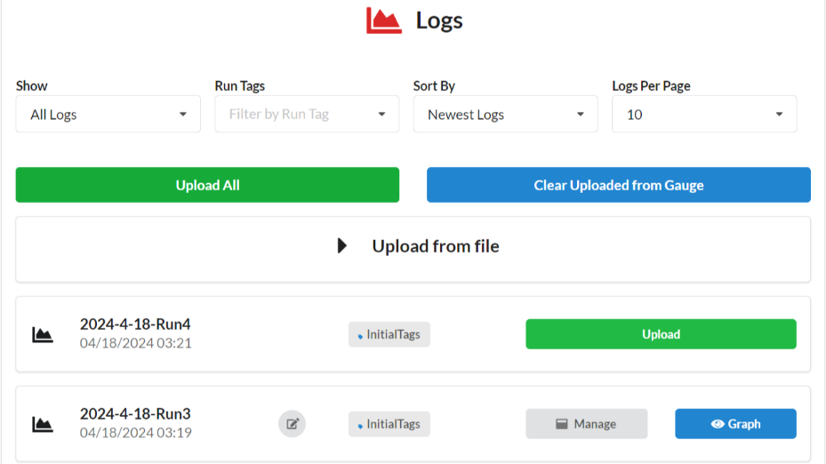Upload the 2024-4-18-Run4 log

(661, 334)
